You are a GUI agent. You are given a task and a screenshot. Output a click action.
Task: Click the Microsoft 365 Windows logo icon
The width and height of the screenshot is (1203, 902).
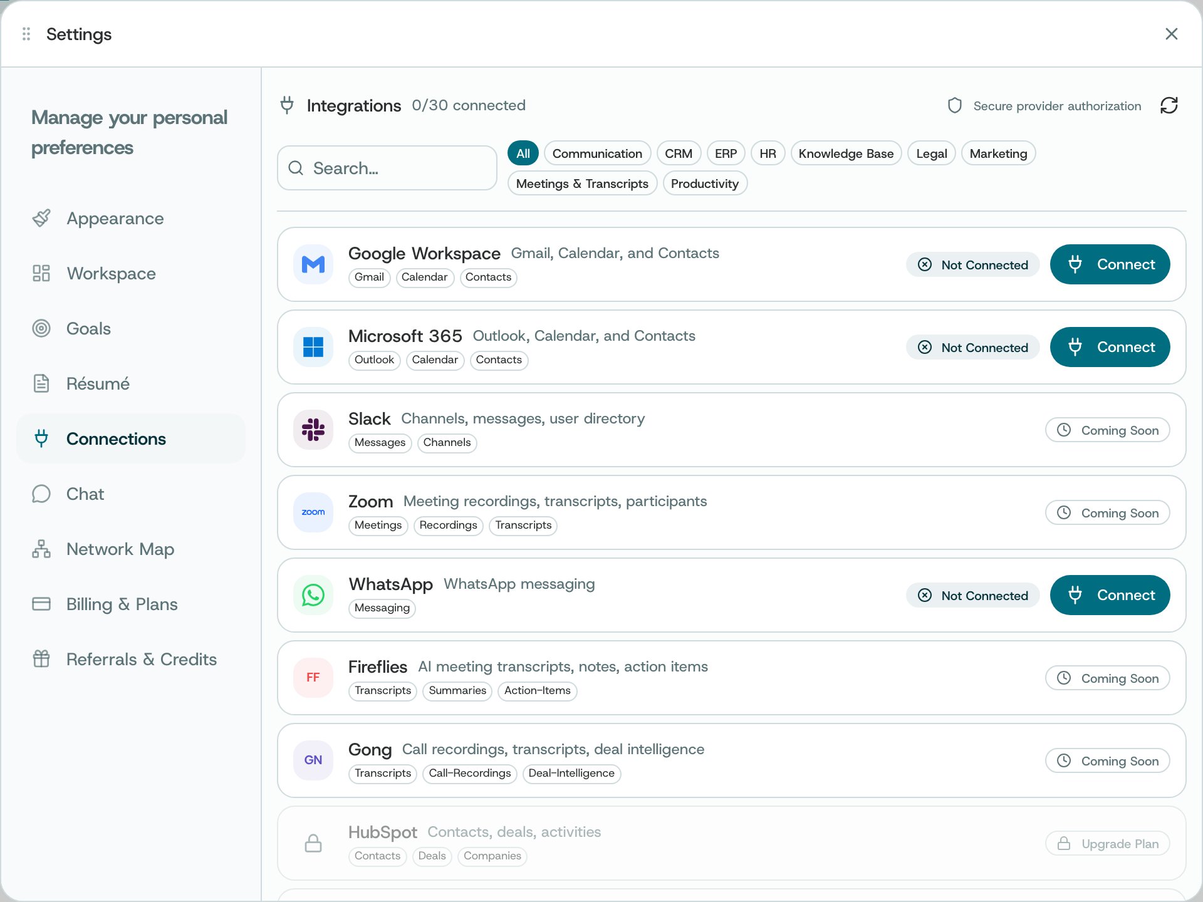tap(313, 347)
